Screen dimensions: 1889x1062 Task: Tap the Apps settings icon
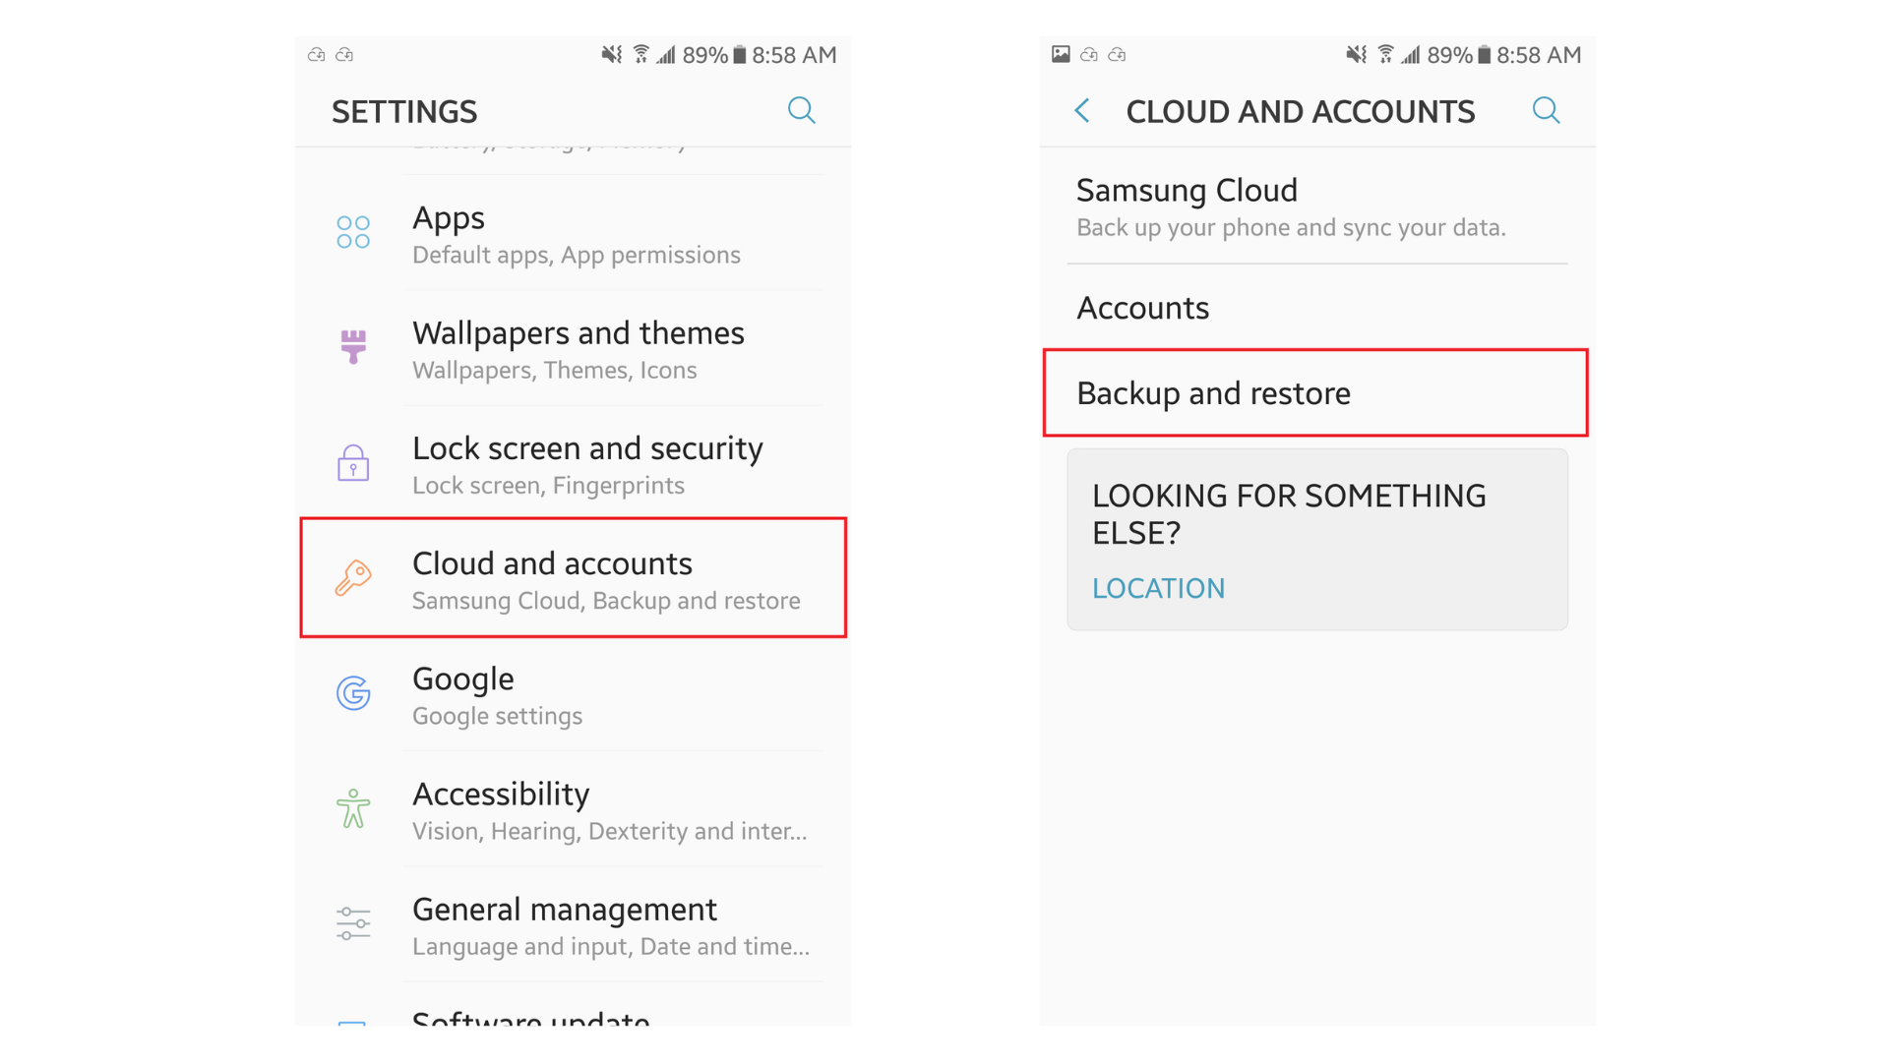tap(351, 231)
